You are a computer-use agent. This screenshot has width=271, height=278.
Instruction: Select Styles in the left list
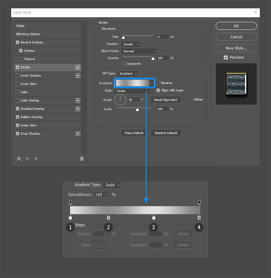(48, 26)
